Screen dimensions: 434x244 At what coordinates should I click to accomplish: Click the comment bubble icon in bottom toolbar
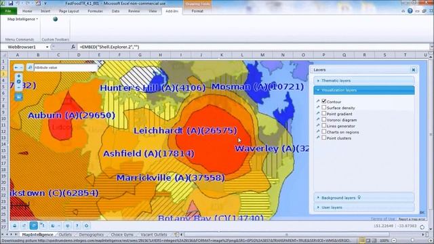tap(68, 226)
